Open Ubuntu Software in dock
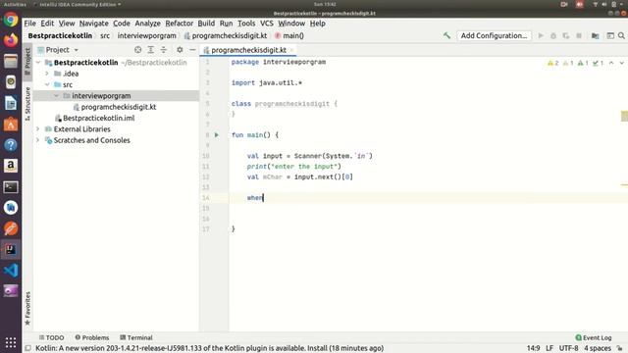The image size is (628, 353). (11, 125)
